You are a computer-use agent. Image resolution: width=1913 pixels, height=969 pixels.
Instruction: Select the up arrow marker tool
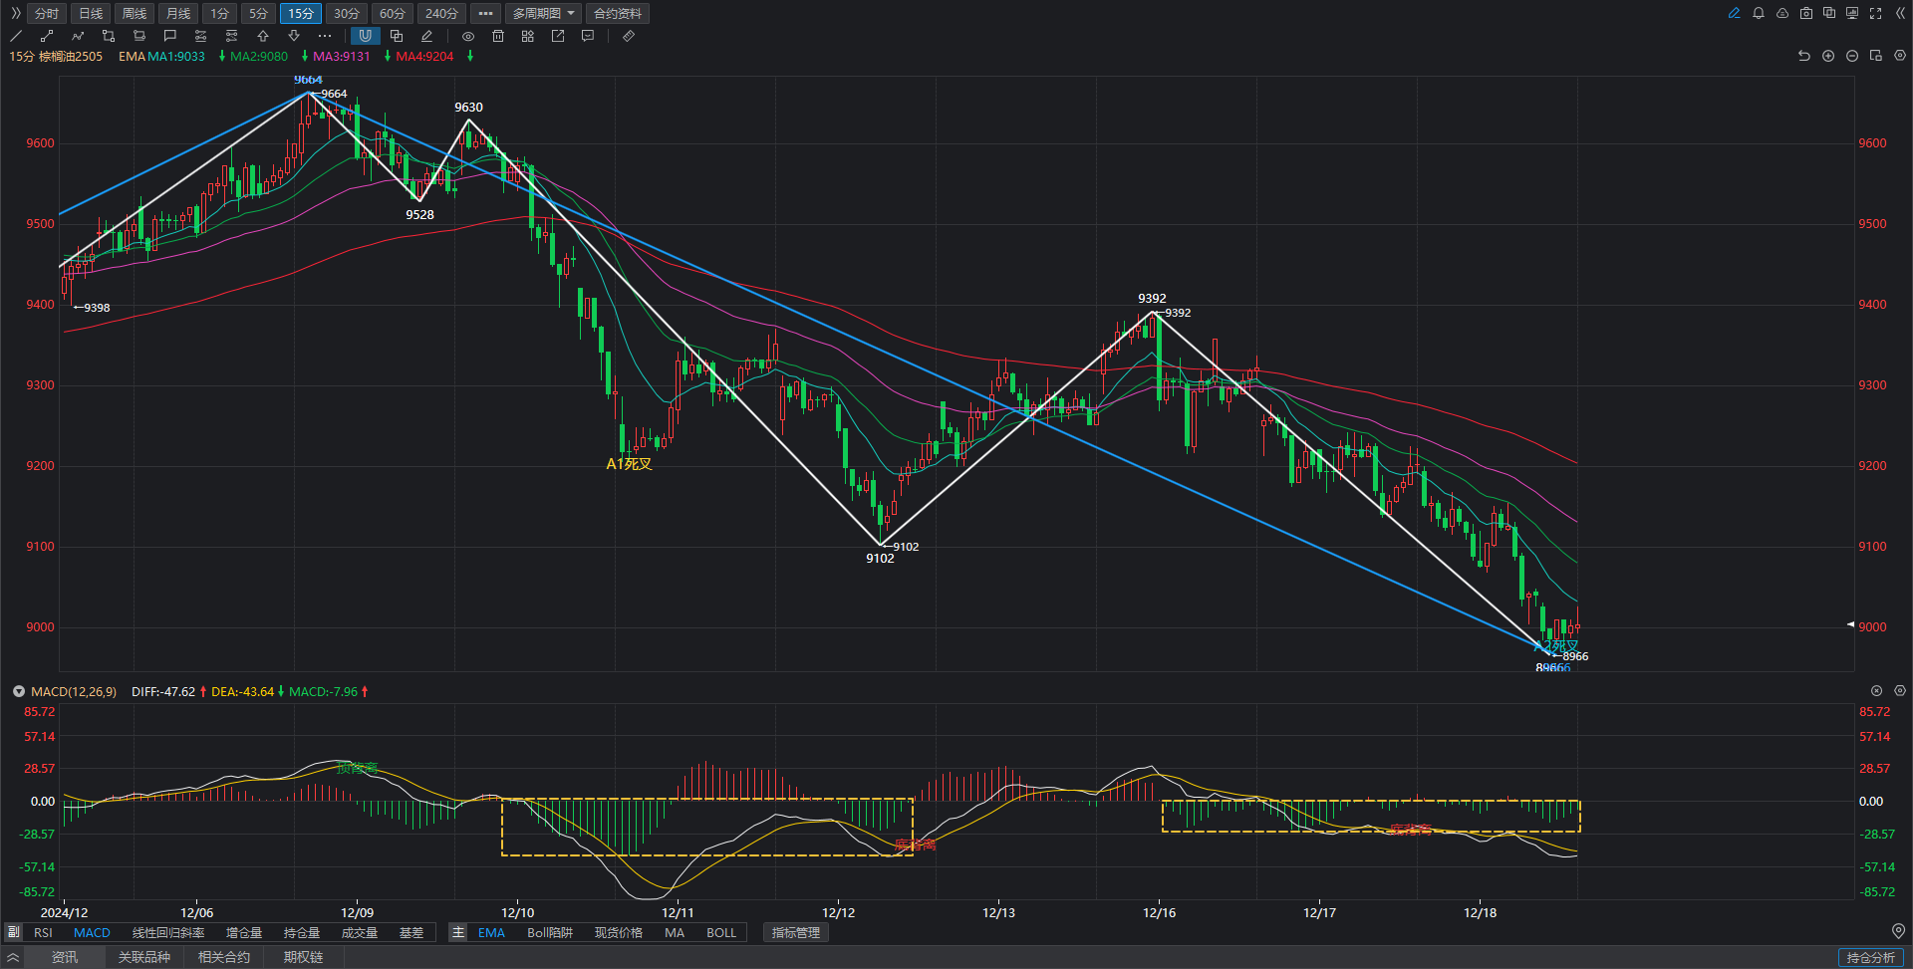pyautogui.click(x=263, y=36)
